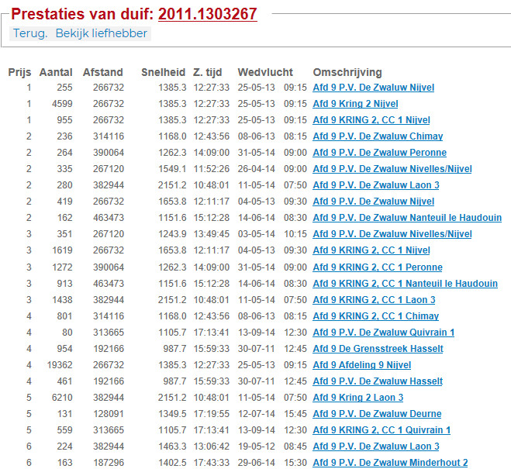Select the speed value 1243.9

(x=172, y=234)
